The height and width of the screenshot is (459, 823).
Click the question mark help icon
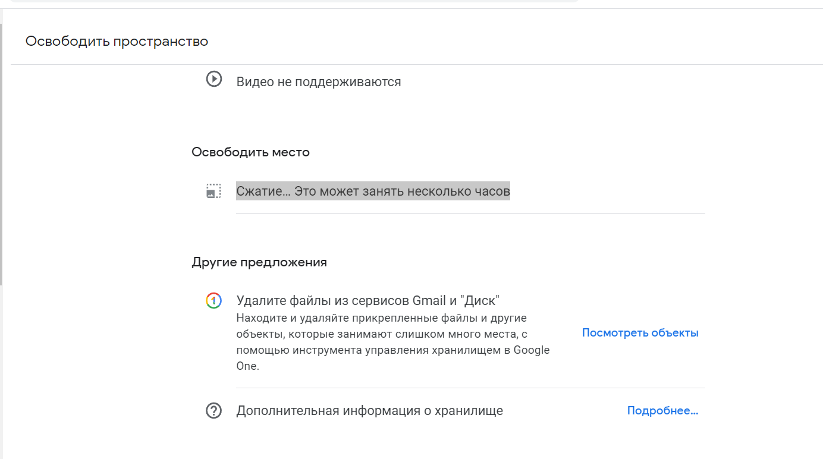[x=213, y=411]
